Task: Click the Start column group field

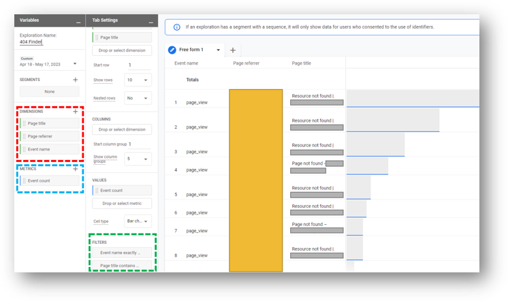Action: (140, 144)
